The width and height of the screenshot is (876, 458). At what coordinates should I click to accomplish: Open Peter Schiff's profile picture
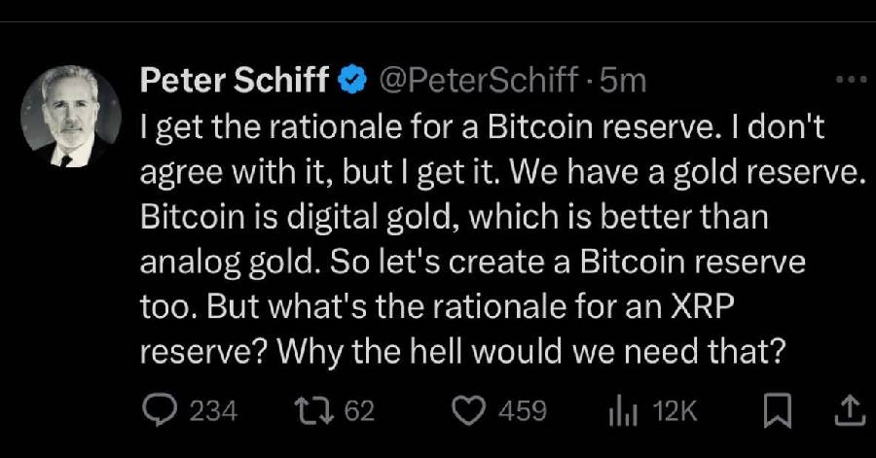coord(71,116)
